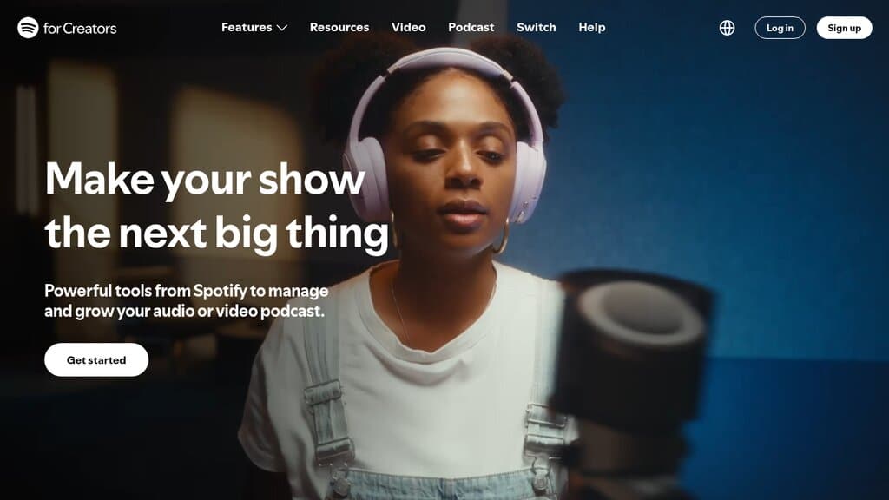
Task: Click the "Powerful tools from Spotify" subtitle text
Action: 187,300
